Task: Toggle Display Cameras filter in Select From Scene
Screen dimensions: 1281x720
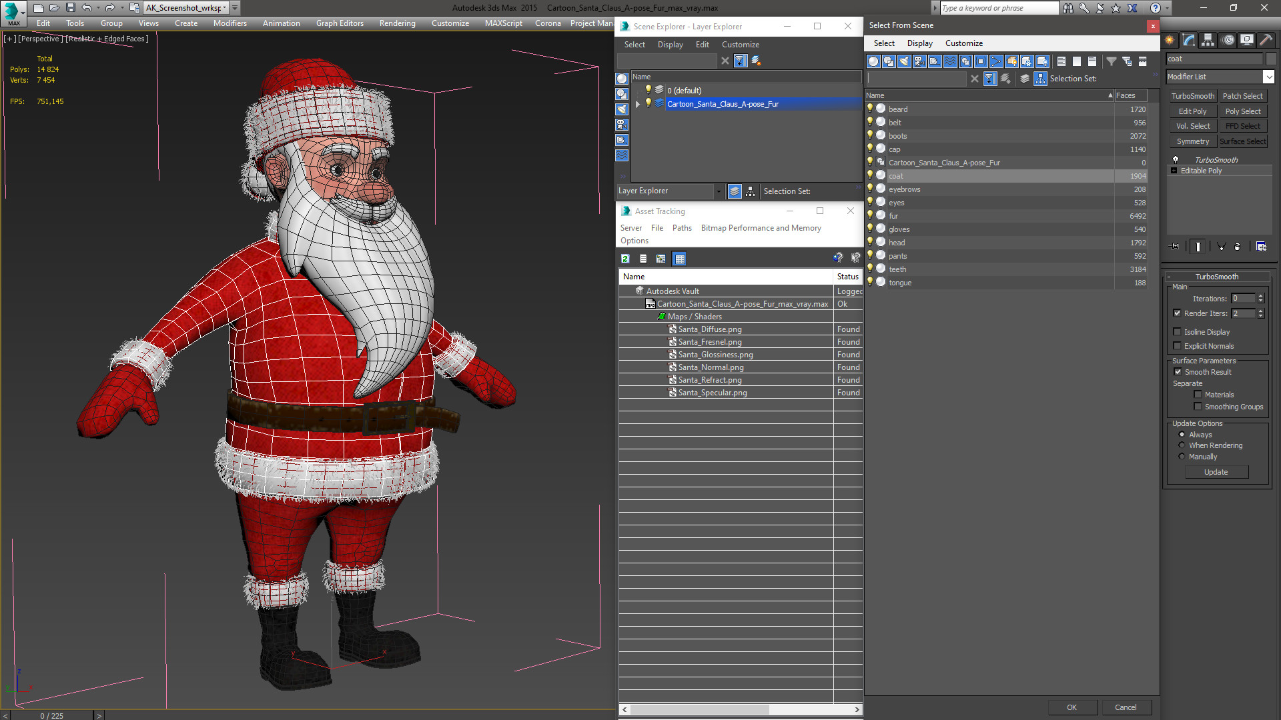Action: tap(919, 61)
